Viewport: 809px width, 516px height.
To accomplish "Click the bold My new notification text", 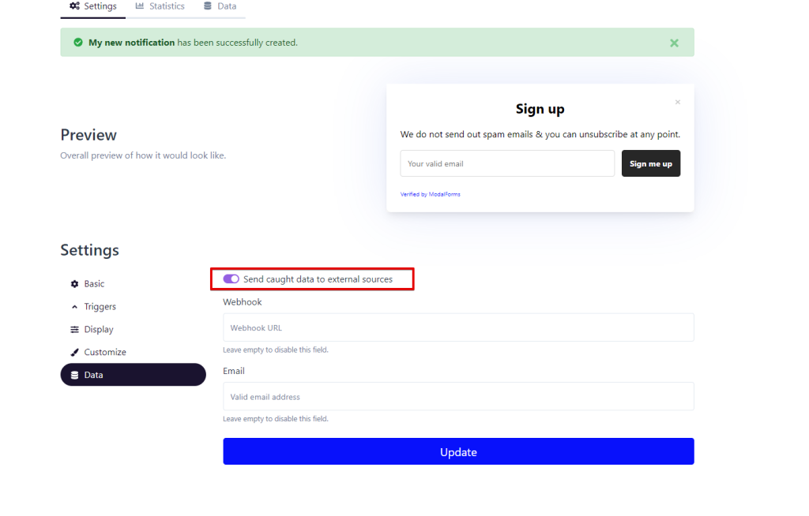I will [131, 43].
